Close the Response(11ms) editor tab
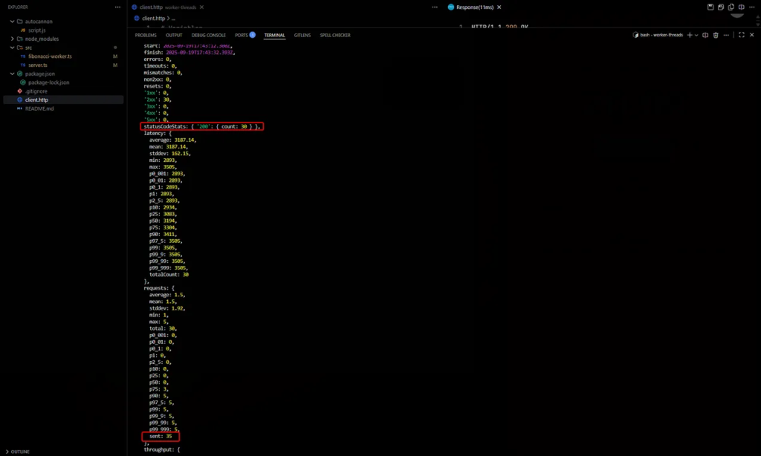This screenshot has width=761, height=456. [499, 7]
